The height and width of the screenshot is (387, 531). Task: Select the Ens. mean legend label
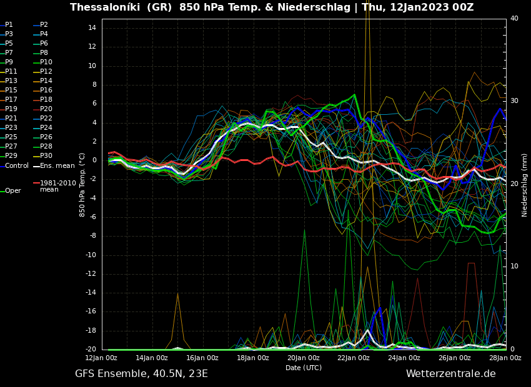57,166
